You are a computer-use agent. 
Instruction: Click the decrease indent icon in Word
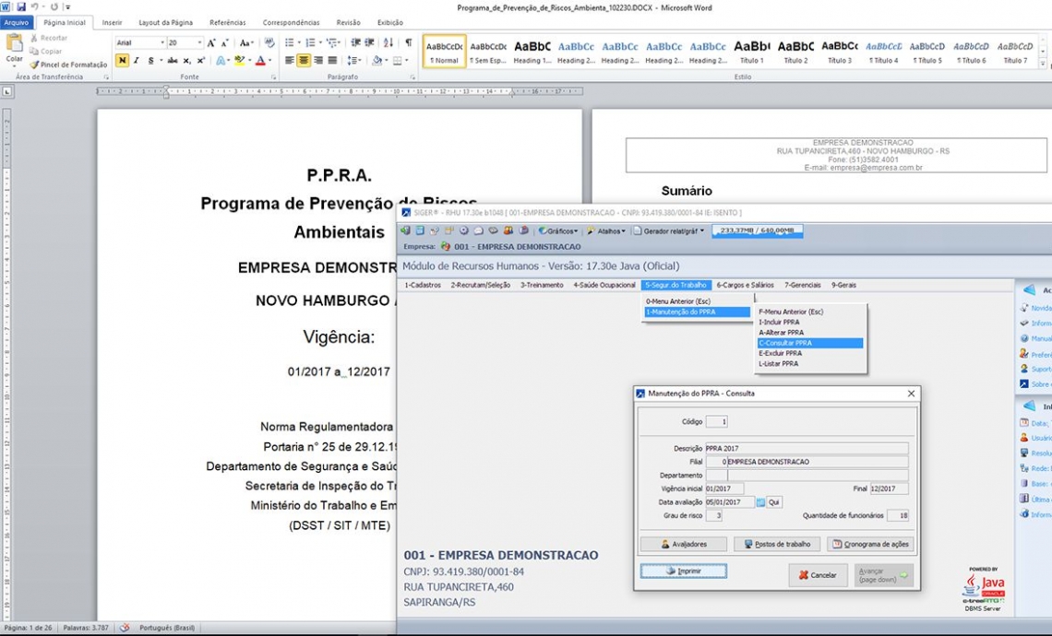(355, 42)
